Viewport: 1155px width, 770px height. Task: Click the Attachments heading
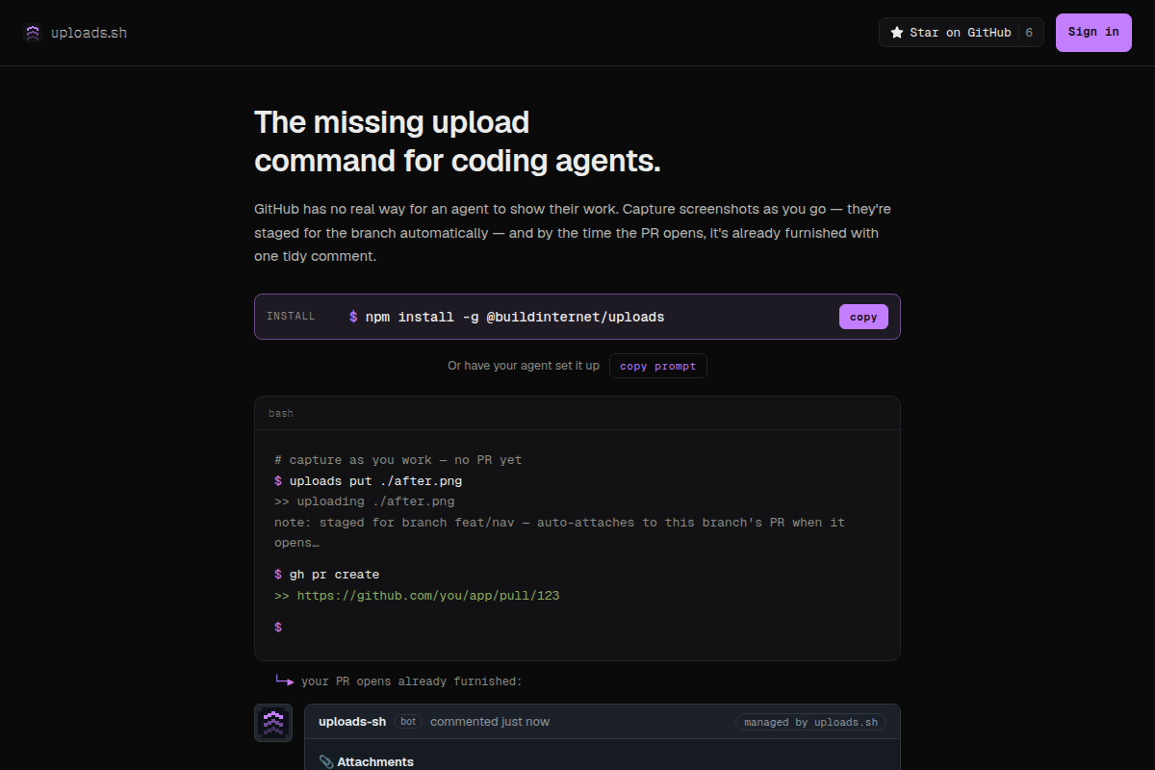pos(375,762)
